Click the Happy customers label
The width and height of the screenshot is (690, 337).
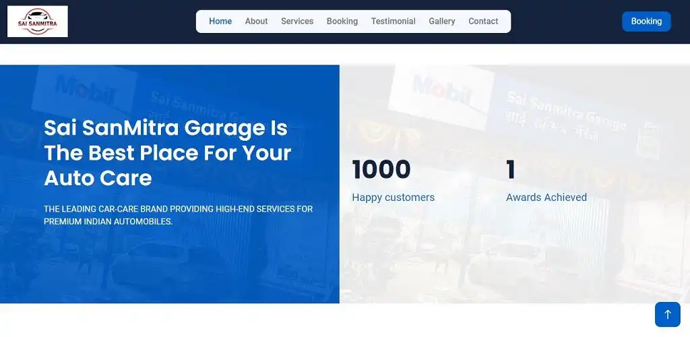coord(393,197)
